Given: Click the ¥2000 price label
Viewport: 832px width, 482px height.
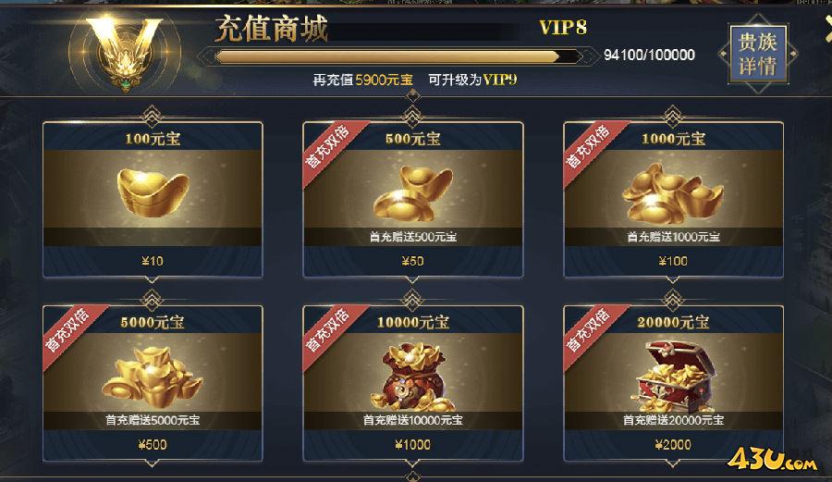Looking at the screenshot, I should [x=673, y=445].
